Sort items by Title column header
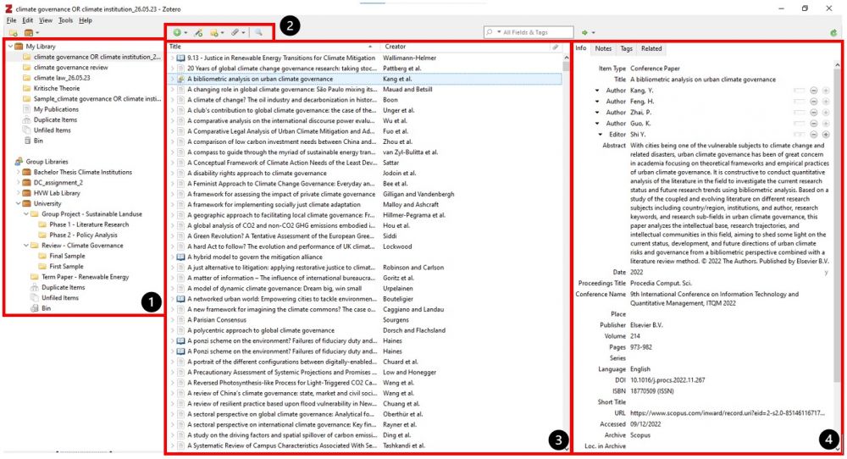 point(273,47)
